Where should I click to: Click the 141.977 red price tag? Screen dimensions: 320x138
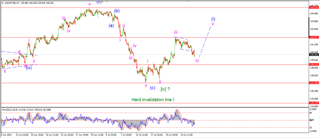[314, 38]
